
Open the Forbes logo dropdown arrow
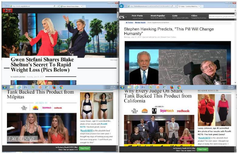click(x=126, y=17)
